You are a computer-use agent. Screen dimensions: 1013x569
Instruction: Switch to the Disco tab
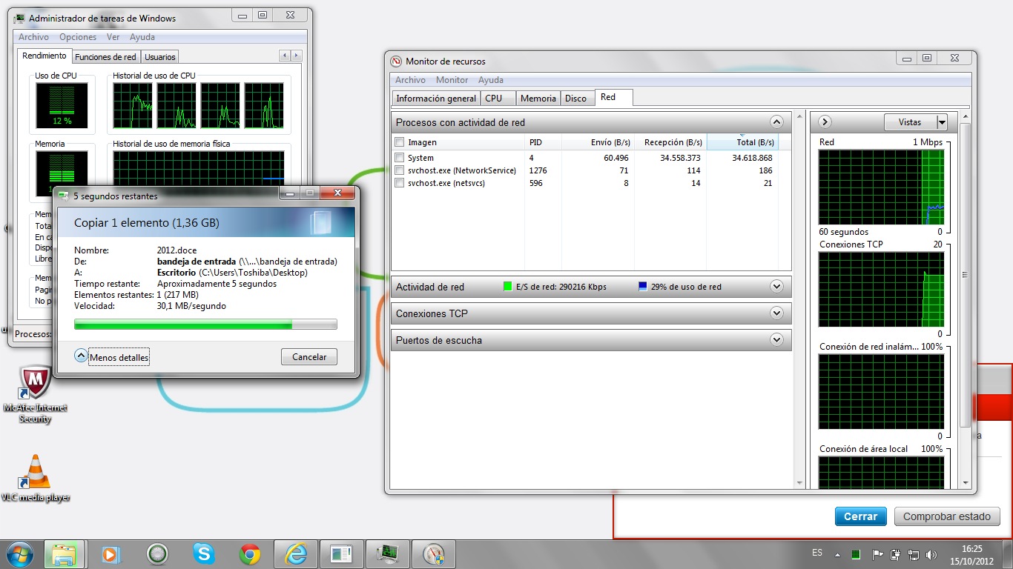pyautogui.click(x=575, y=99)
